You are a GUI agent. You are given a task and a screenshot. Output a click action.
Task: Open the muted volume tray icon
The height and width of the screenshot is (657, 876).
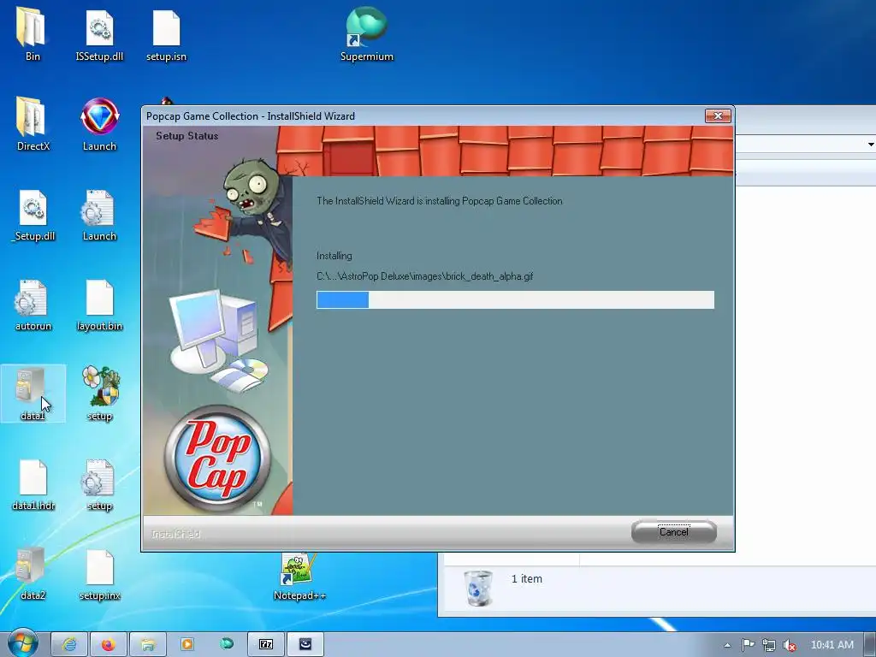[x=790, y=645]
